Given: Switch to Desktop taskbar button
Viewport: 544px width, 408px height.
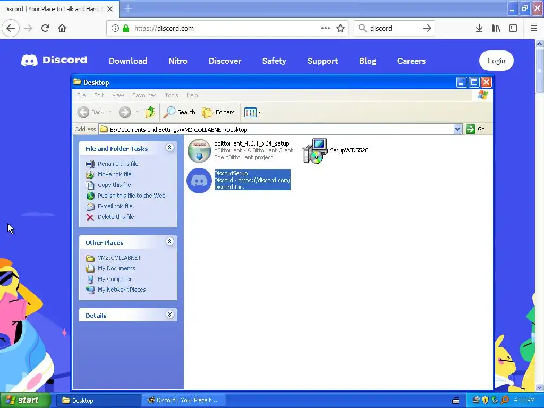Looking at the screenshot, I should [98, 401].
